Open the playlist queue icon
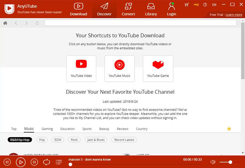 [x=59, y=162]
